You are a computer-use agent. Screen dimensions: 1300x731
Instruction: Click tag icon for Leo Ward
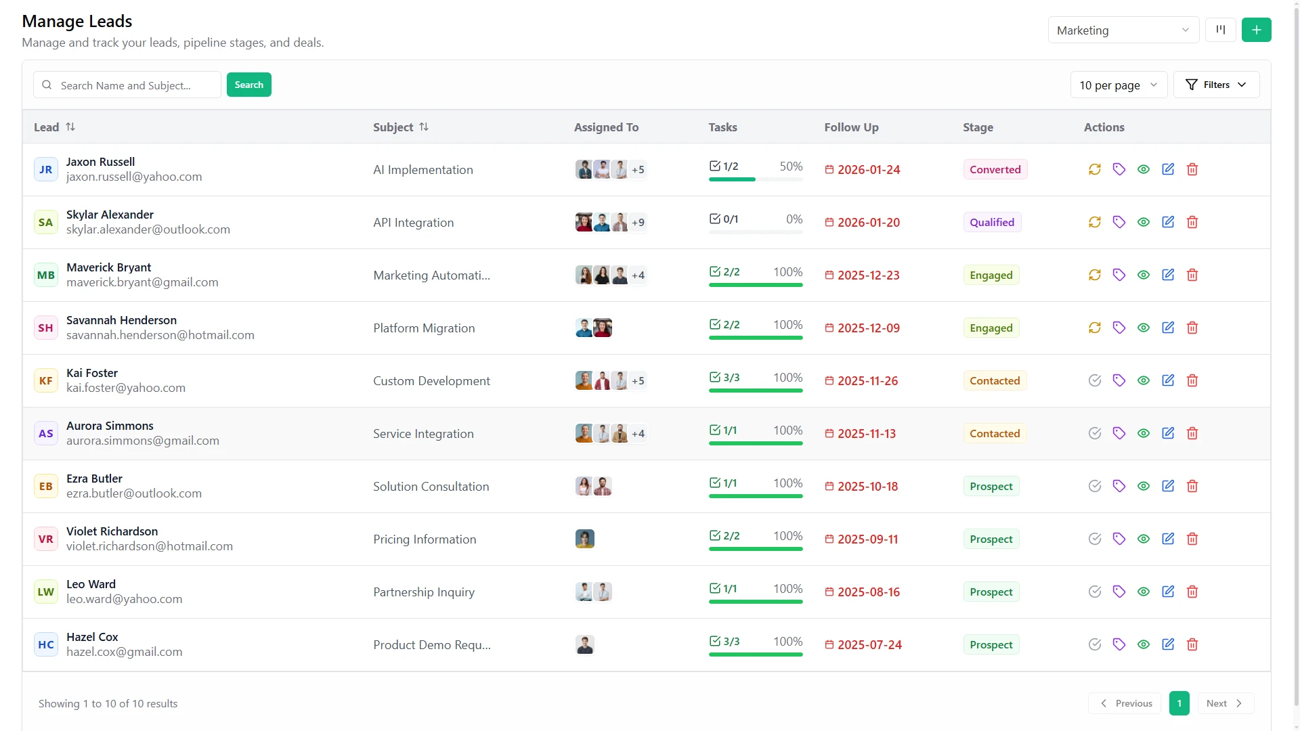click(x=1119, y=592)
